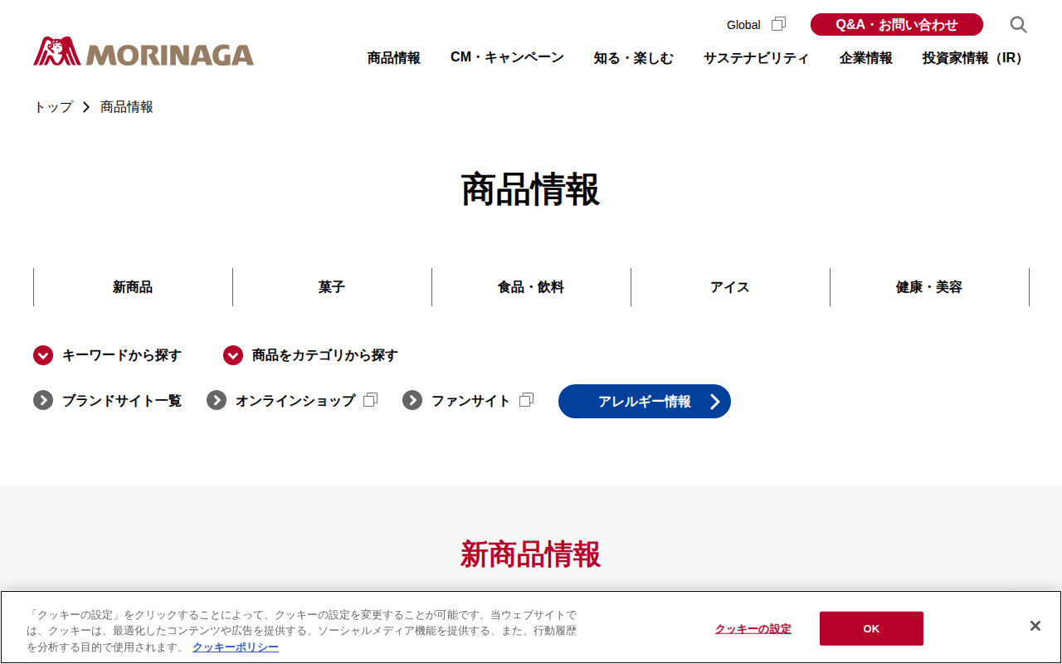Click the Q&A・お問い合わせ button
1062x664 pixels.
897,25
